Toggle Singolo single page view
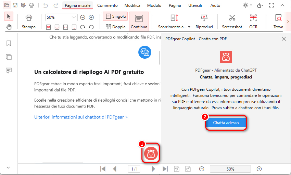291x175 pixels. tap(115, 16)
